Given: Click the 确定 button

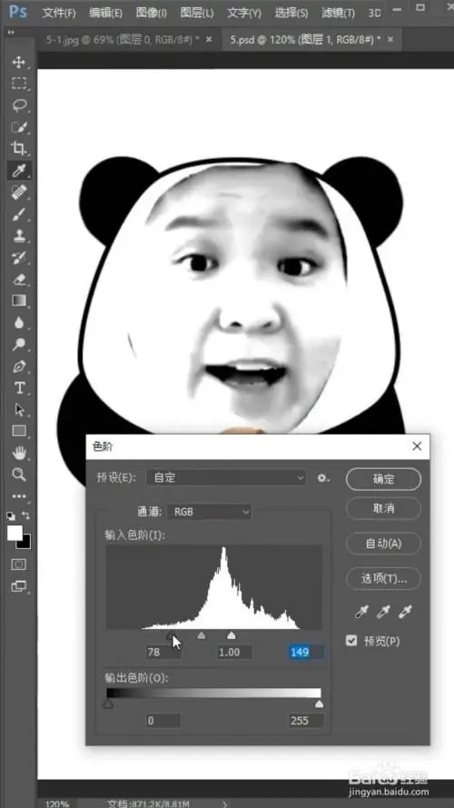Looking at the screenshot, I should (x=383, y=479).
